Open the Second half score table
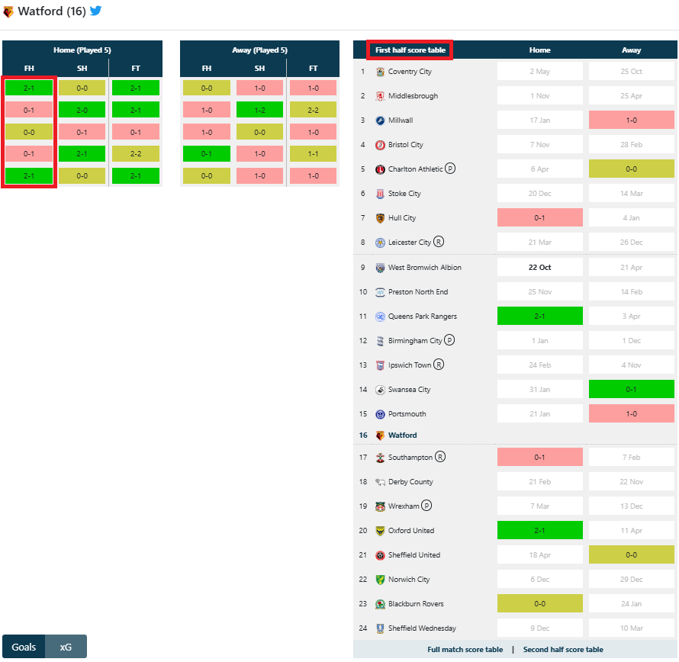 tap(562, 650)
